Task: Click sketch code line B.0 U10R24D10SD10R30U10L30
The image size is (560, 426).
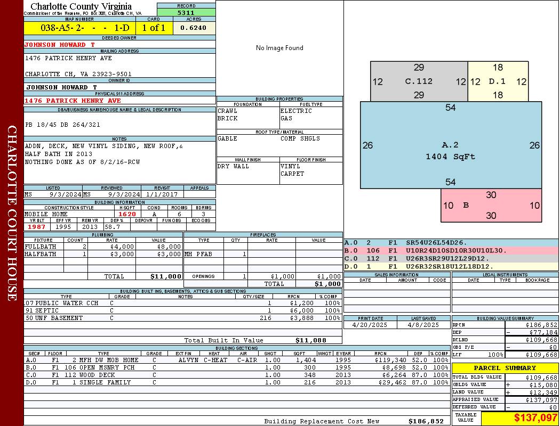Action: (451, 251)
